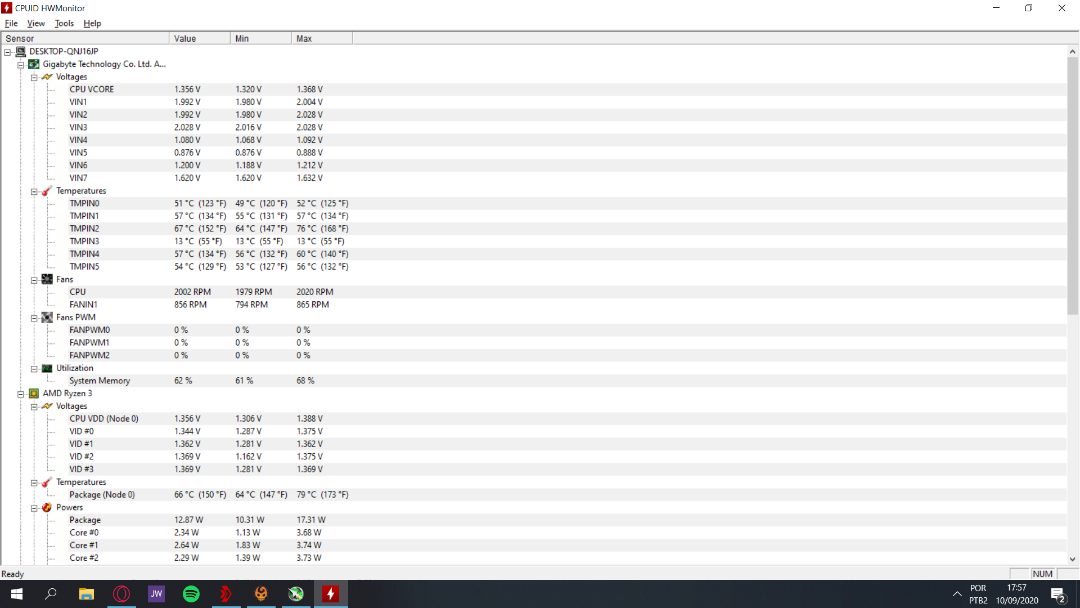Collapse the DESKTOP-QNJ16JP tree node
The height and width of the screenshot is (608, 1080).
pos(7,52)
